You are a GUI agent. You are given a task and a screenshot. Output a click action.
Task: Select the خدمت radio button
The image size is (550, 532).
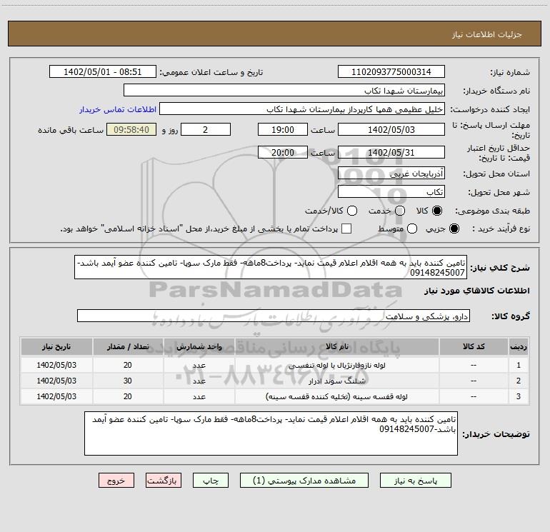point(400,211)
